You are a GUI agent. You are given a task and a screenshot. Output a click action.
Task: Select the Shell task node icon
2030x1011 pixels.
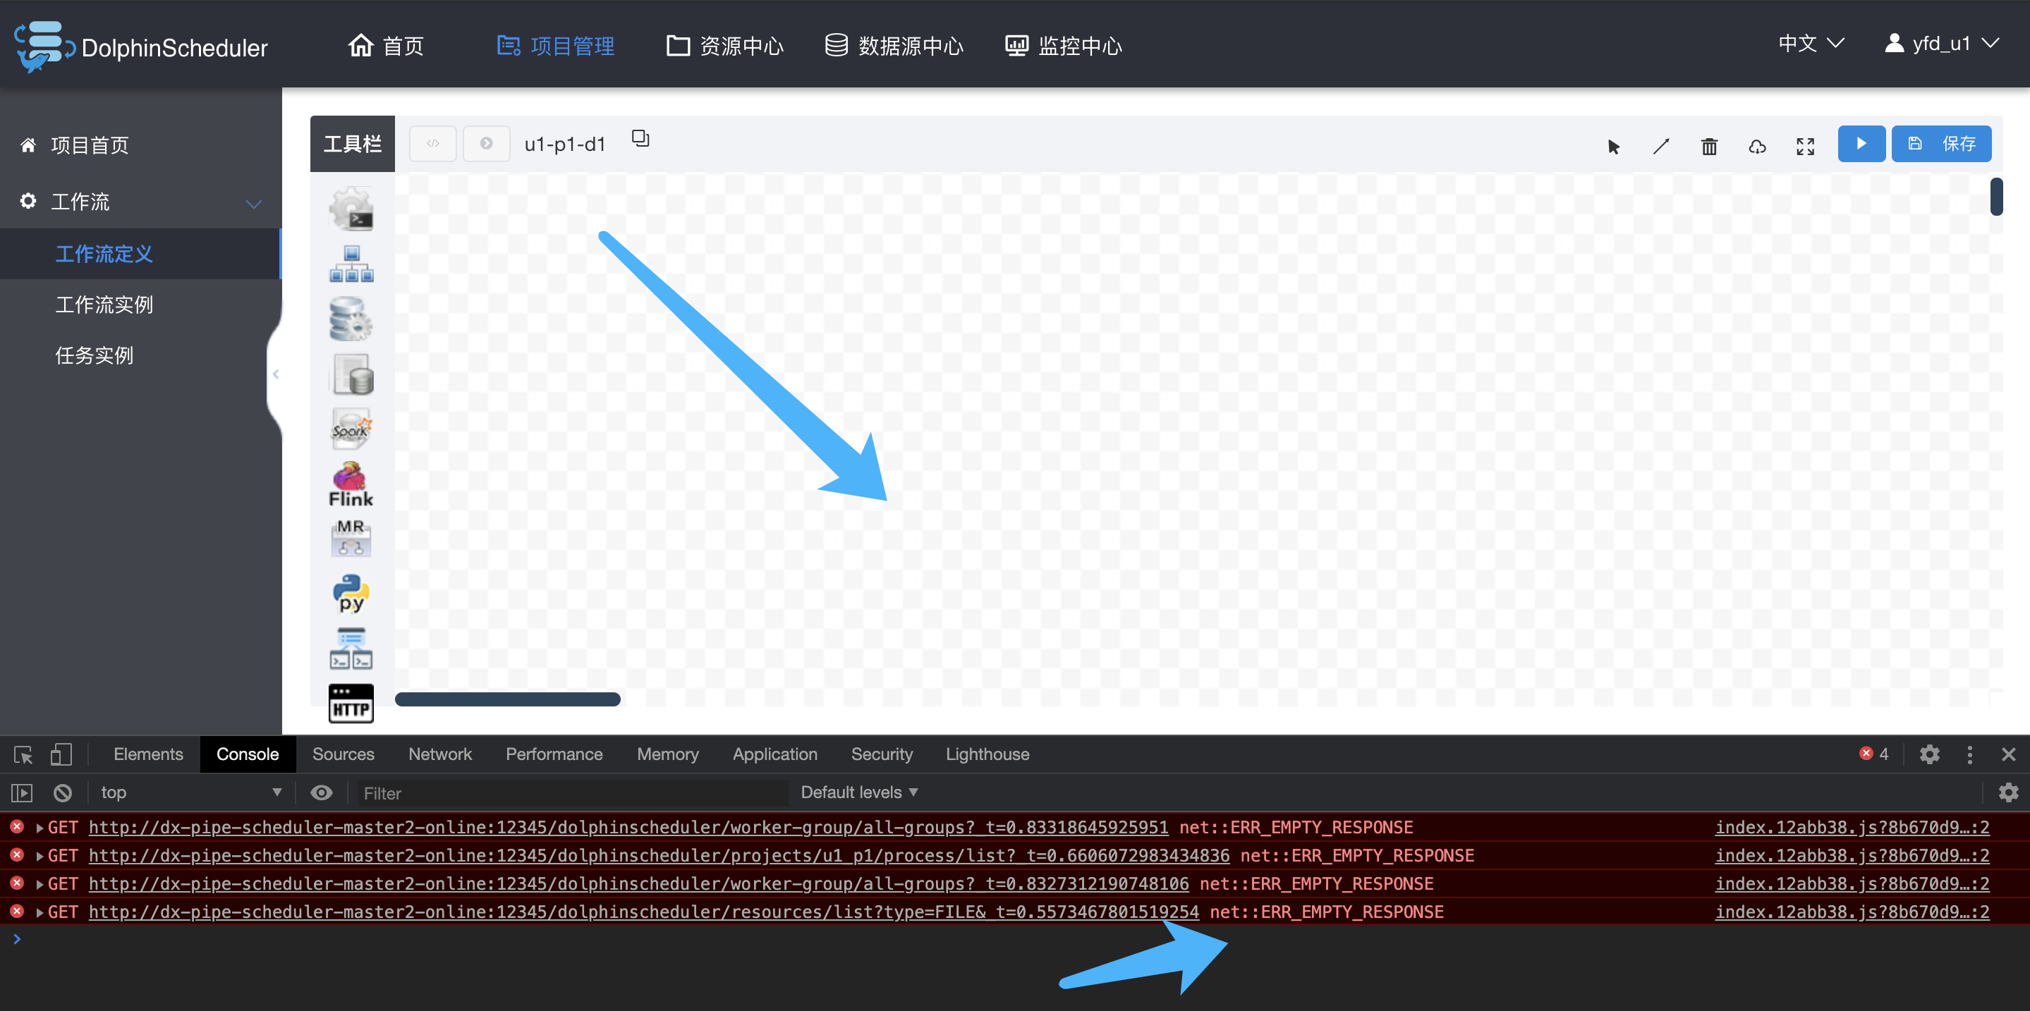pyautogui.click(x=351, y=209)
